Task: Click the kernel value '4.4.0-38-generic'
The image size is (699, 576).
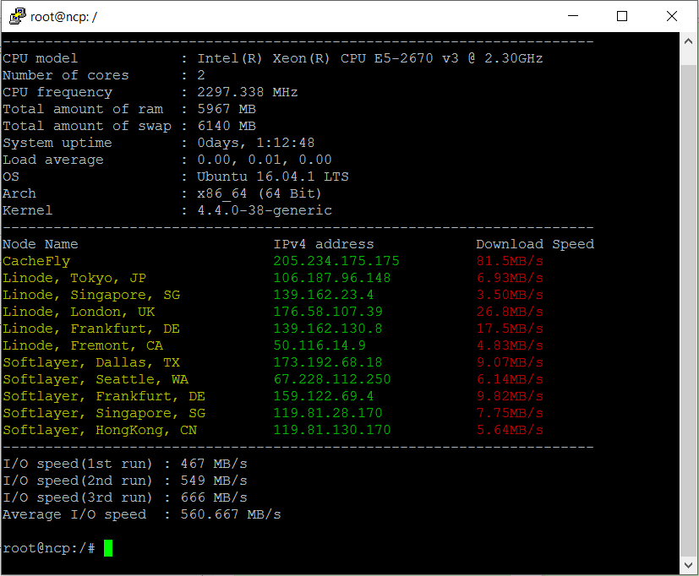Action: tap(265, 210)
